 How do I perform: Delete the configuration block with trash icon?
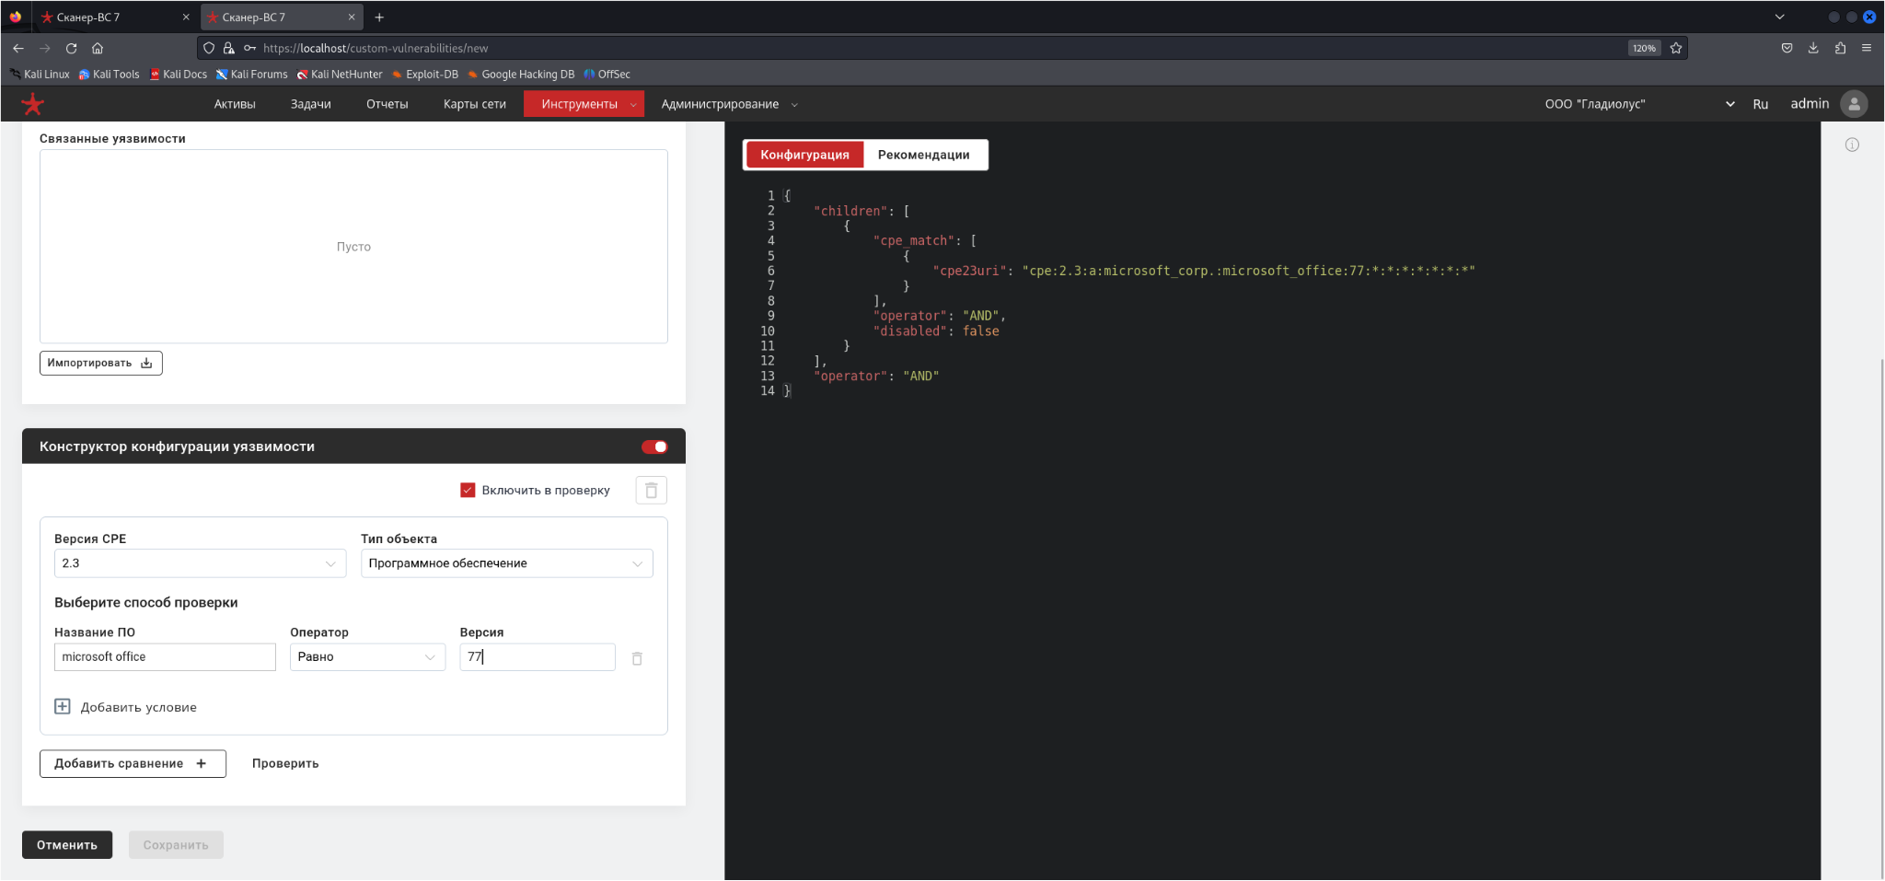tap(651, 491)
